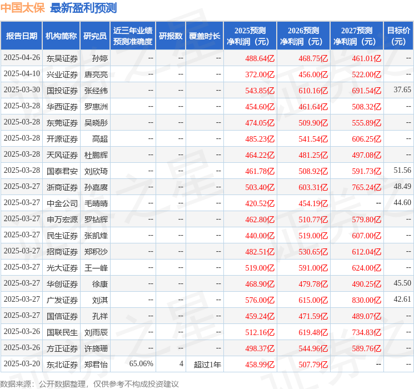
Task: Click target price 51.56
Action: tap(402, 171)
